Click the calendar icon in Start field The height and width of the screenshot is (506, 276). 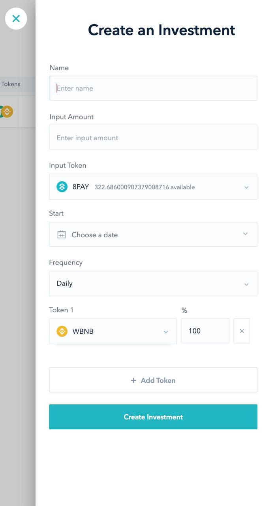[x=61, y=234]
